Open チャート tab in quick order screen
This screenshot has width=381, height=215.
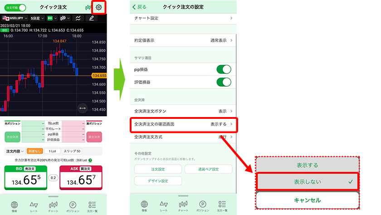(x=53, y=207)
